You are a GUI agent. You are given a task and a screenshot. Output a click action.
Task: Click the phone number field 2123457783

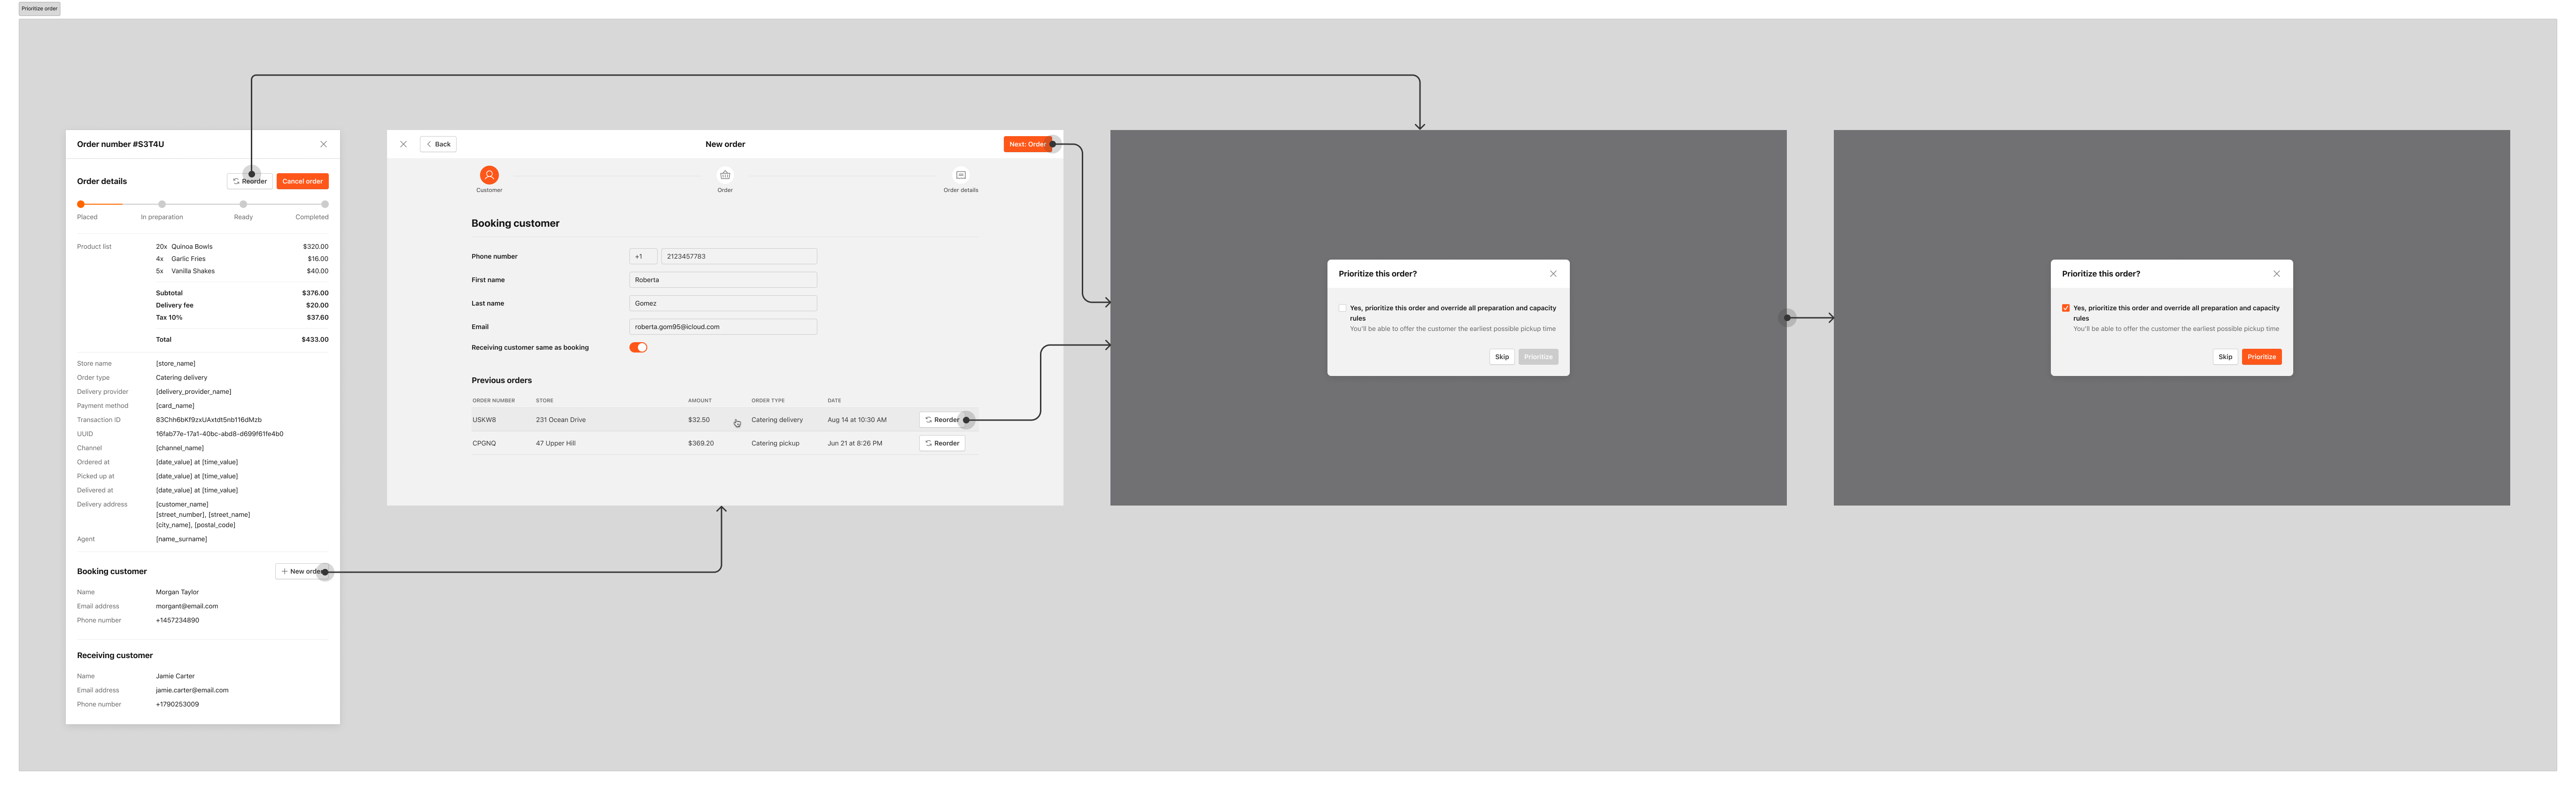[x=739, y=257]
